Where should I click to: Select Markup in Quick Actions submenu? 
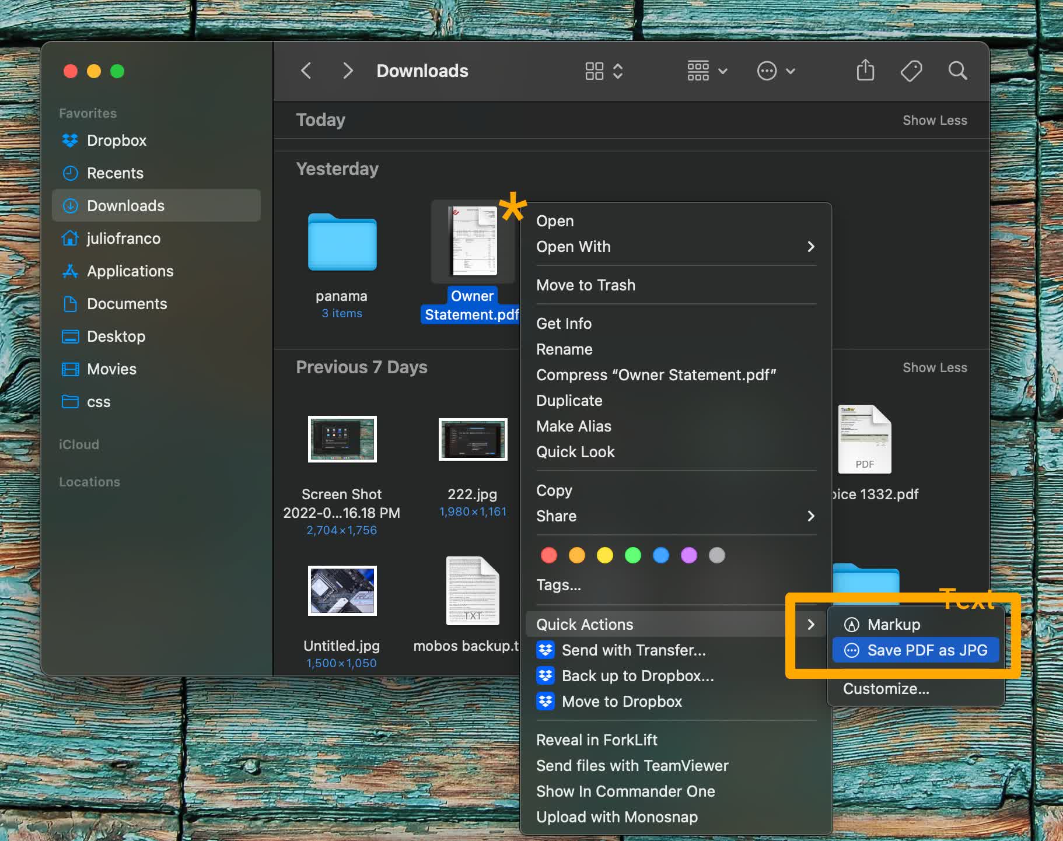coord(893,625)
